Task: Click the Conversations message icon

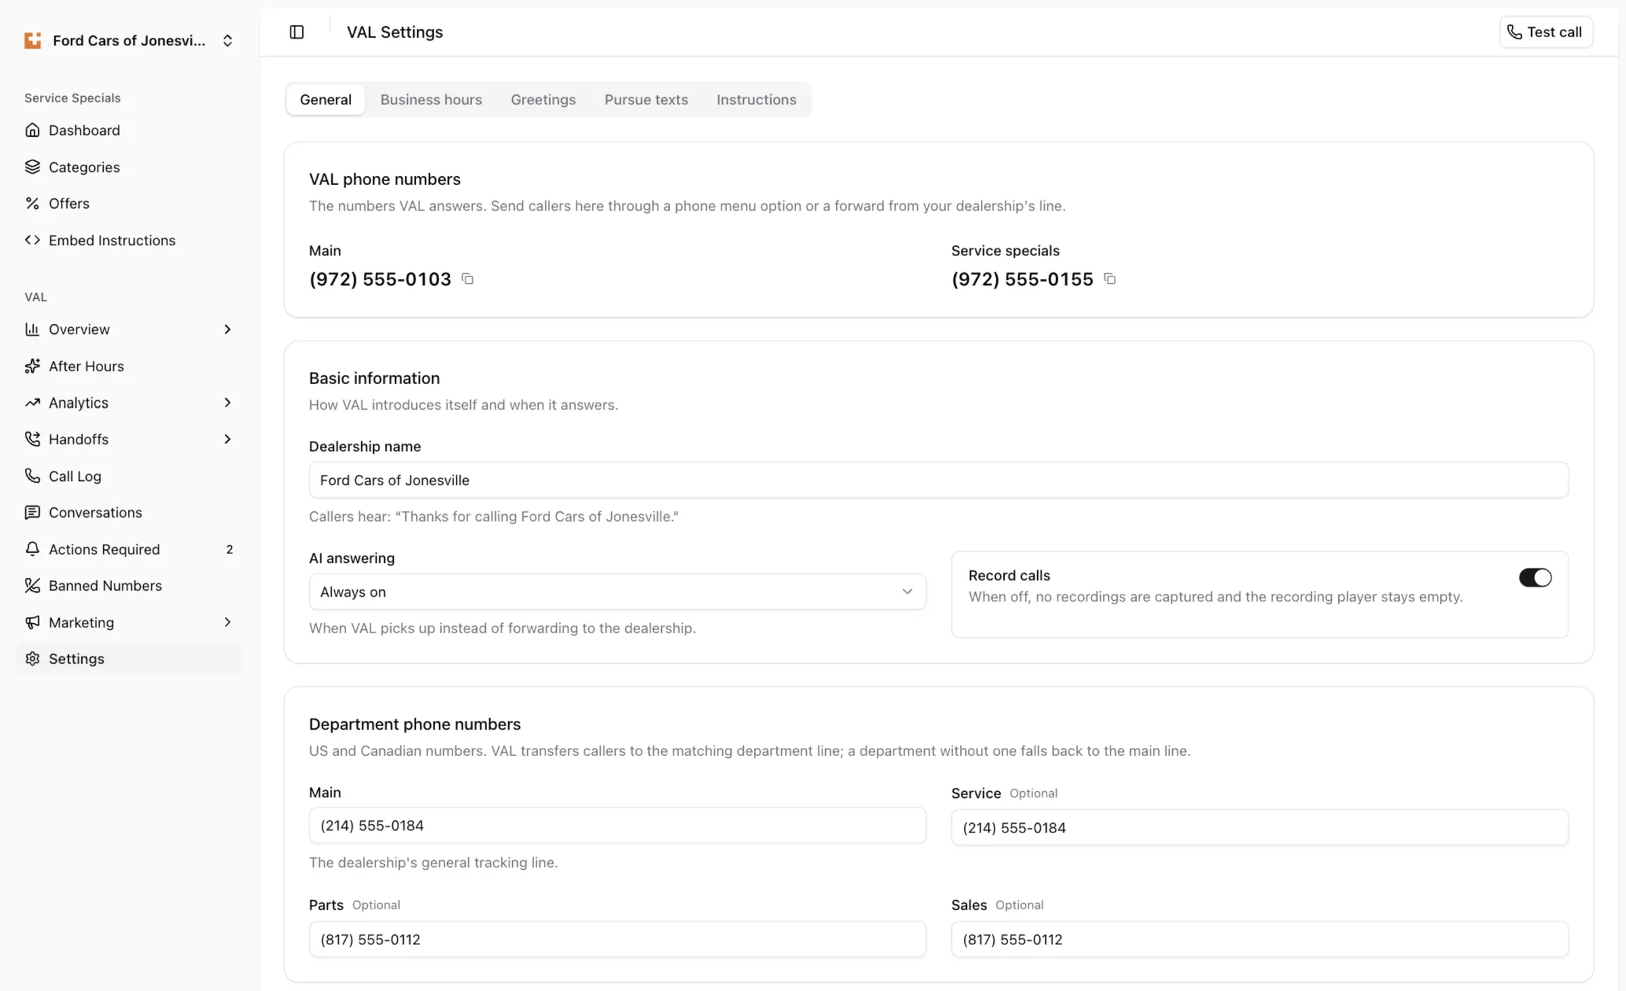Action: tap(32, 512)
